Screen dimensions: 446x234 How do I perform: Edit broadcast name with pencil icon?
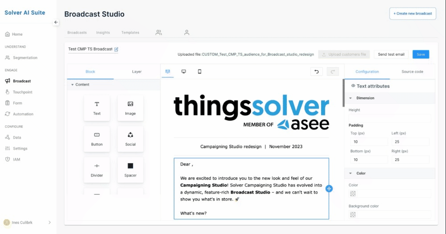point(116,49)
